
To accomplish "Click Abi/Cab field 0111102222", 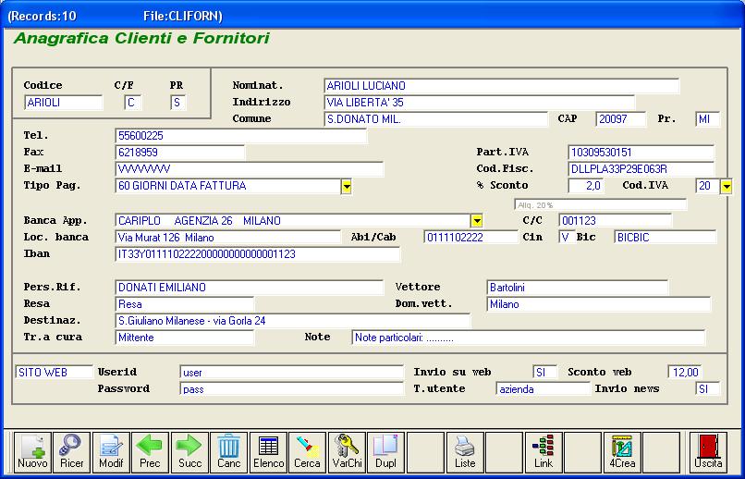I will tap(470, 238).
